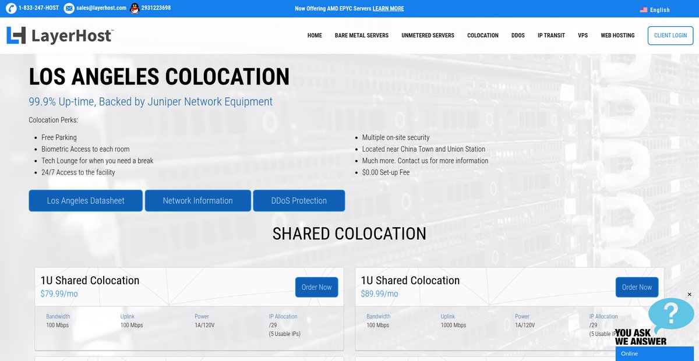Click the DDoS Protection button

coord(299,200)
